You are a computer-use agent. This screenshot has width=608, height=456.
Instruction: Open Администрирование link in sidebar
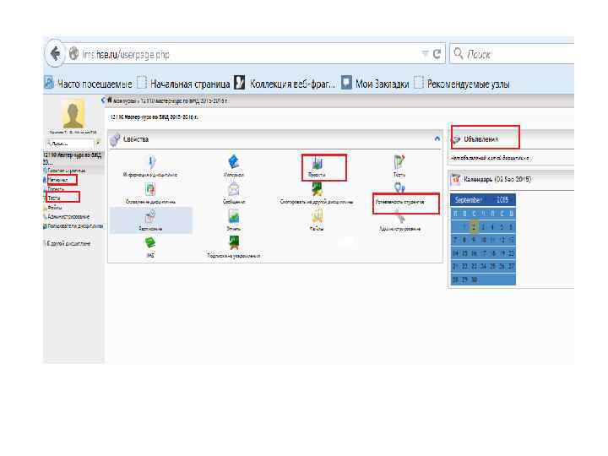[x=68, y=216]
